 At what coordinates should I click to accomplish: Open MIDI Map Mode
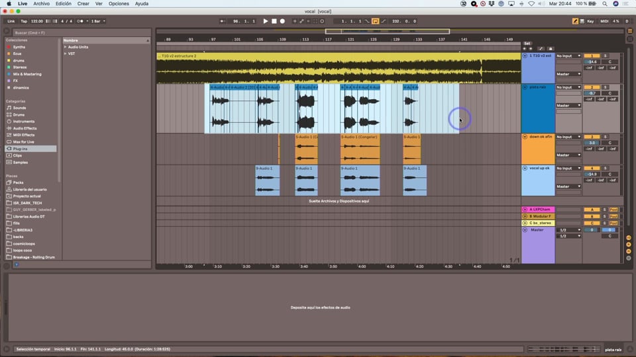pos(604,21)
